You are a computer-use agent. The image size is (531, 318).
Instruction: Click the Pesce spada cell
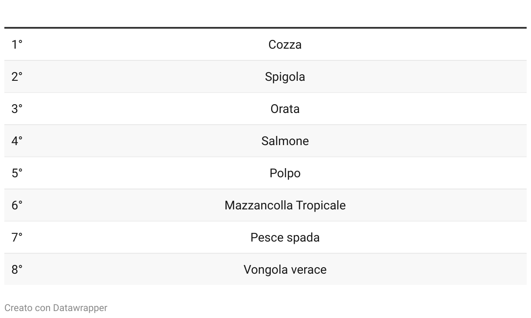(285, 238)
